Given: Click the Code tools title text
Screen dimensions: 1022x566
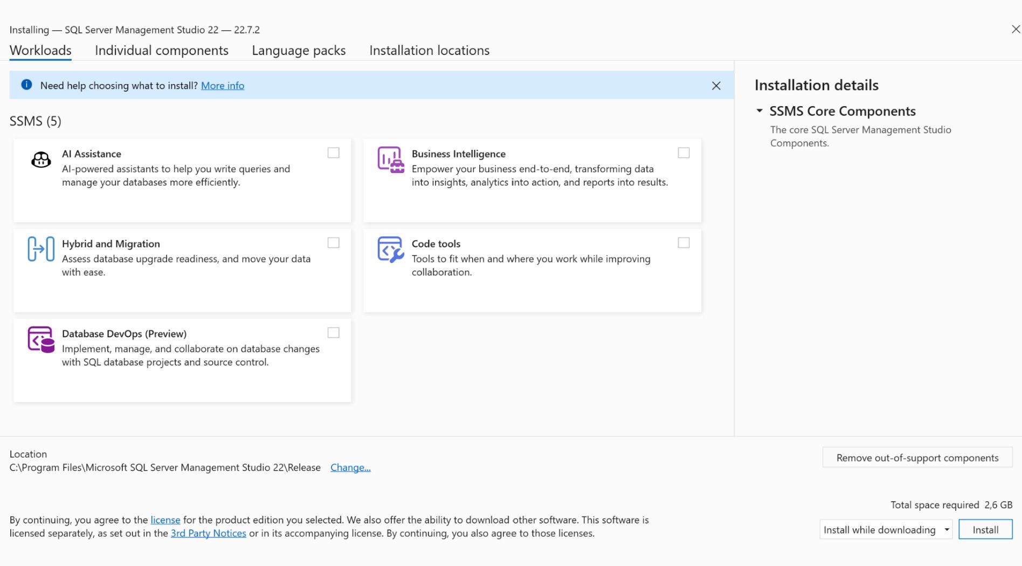Looking at the screenshot, I should coord(436,244).
